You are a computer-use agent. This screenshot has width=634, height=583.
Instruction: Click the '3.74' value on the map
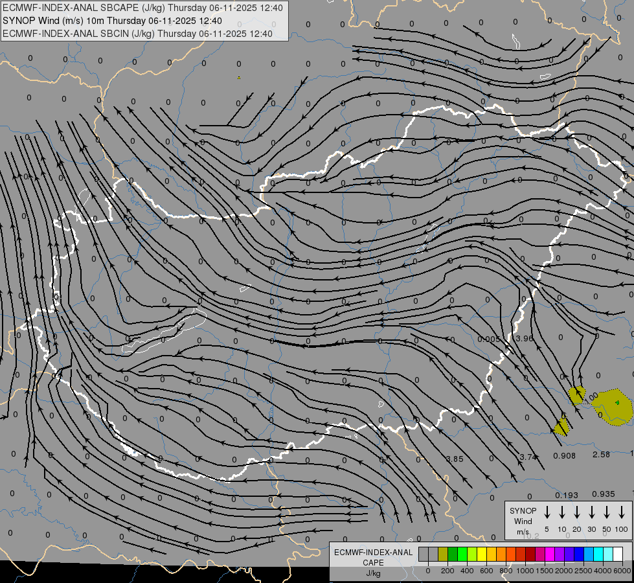pyautogui.click(x=528, y=457)
